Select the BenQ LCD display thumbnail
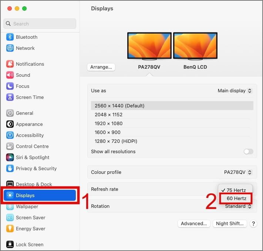The image size is (263, 251). click(195, 46)
